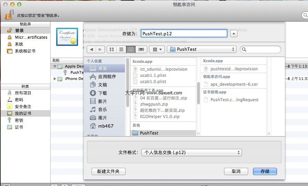Select the Micr...ertificates keychain
The width and height of the screenshot is (308, 186).
[25, 37]
